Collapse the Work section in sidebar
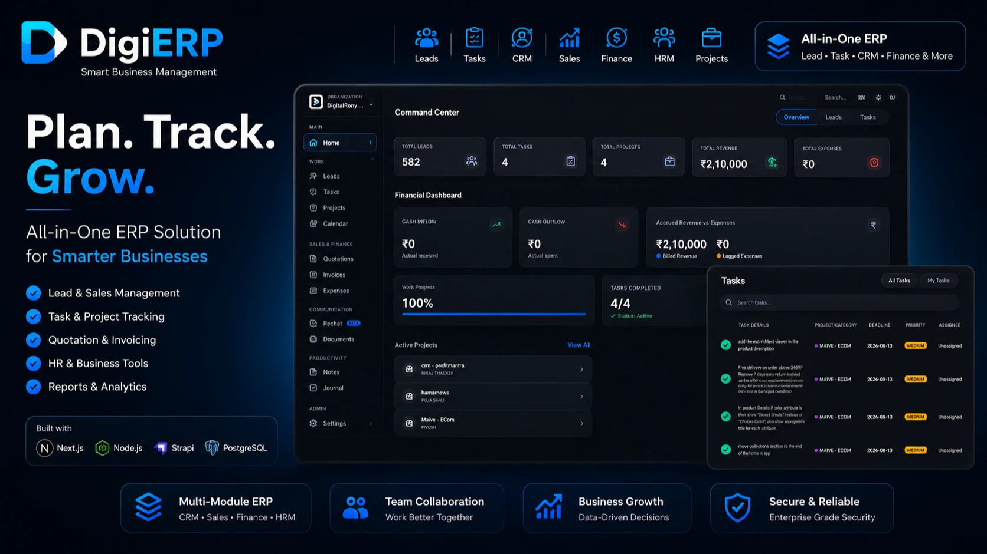The height and width of the screenshot is (554, 987). click(x=372, y=160)
